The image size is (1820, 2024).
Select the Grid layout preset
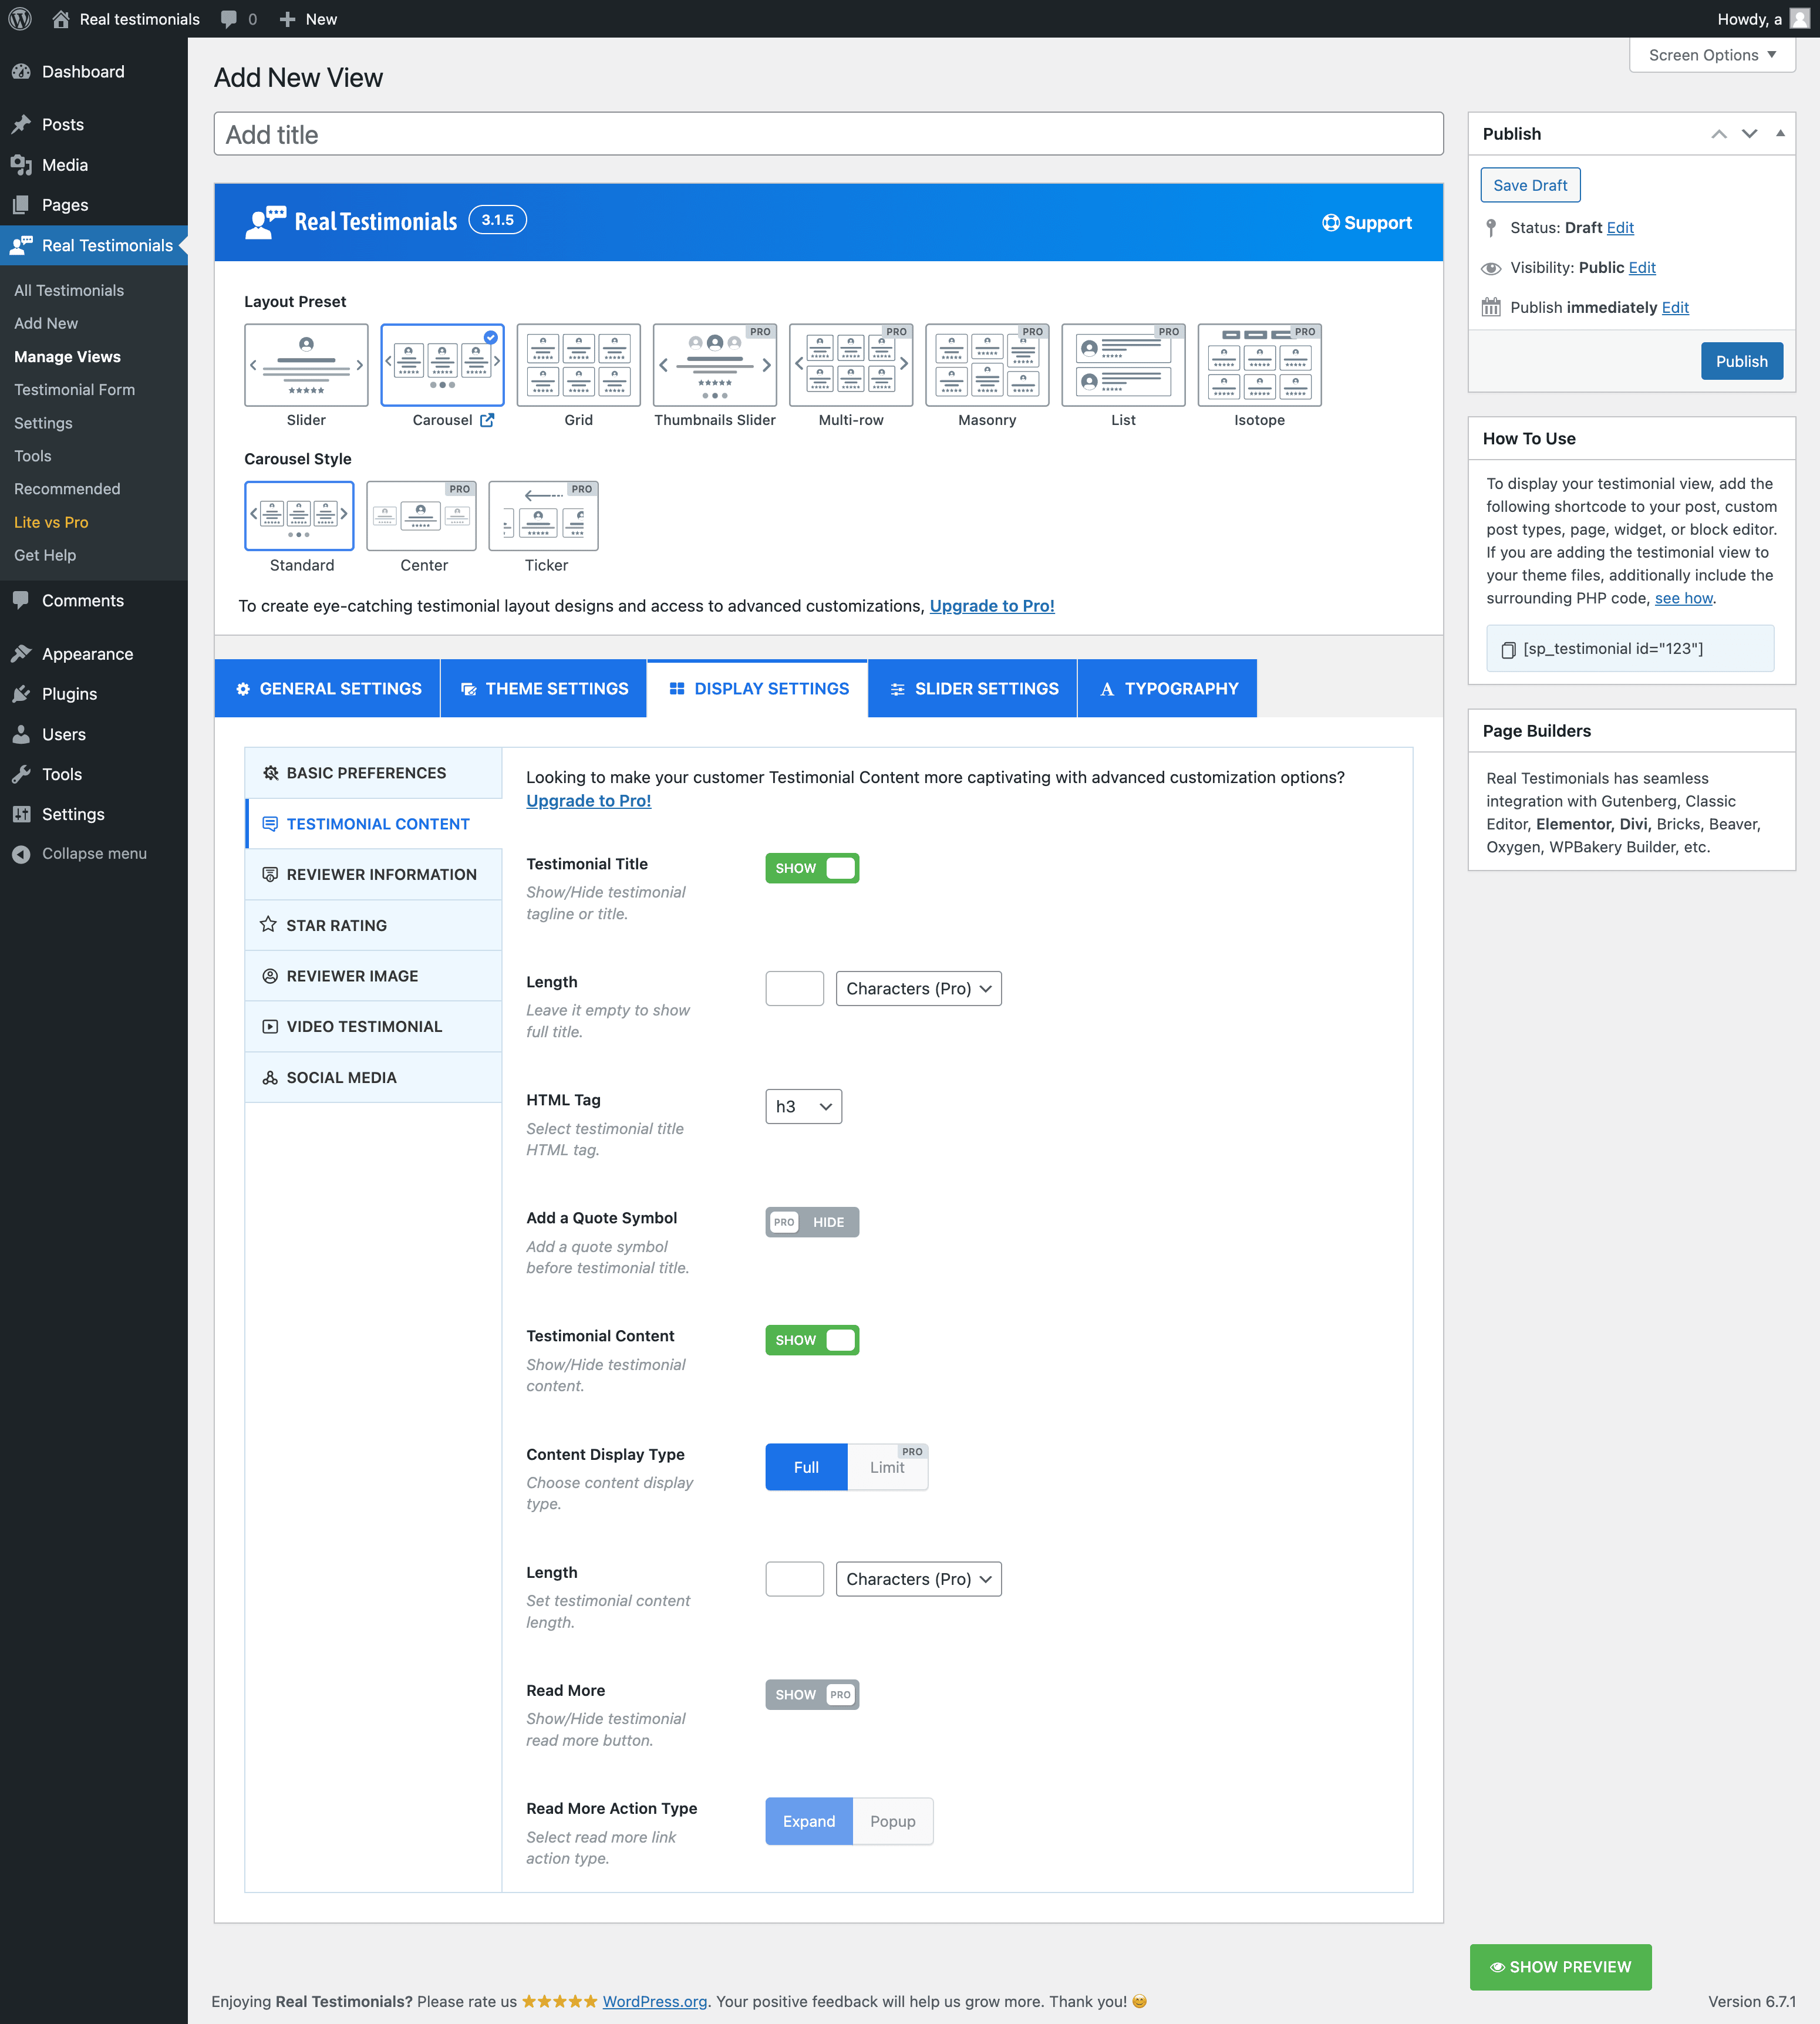[578, 366]
